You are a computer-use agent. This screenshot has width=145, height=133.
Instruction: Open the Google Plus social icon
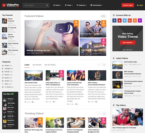click(x=130, y=20)
